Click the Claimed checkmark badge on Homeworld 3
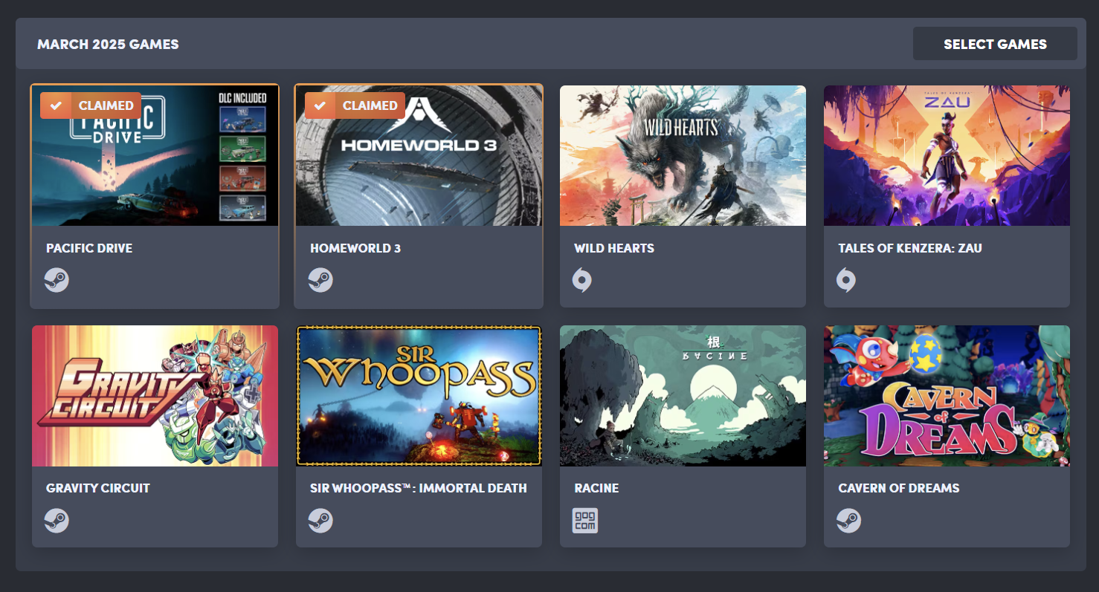 point(355,105)
